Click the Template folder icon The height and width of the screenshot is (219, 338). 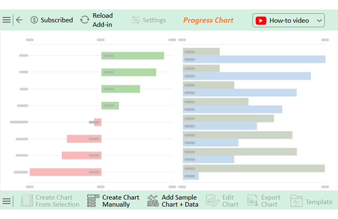tap(296, 201)
